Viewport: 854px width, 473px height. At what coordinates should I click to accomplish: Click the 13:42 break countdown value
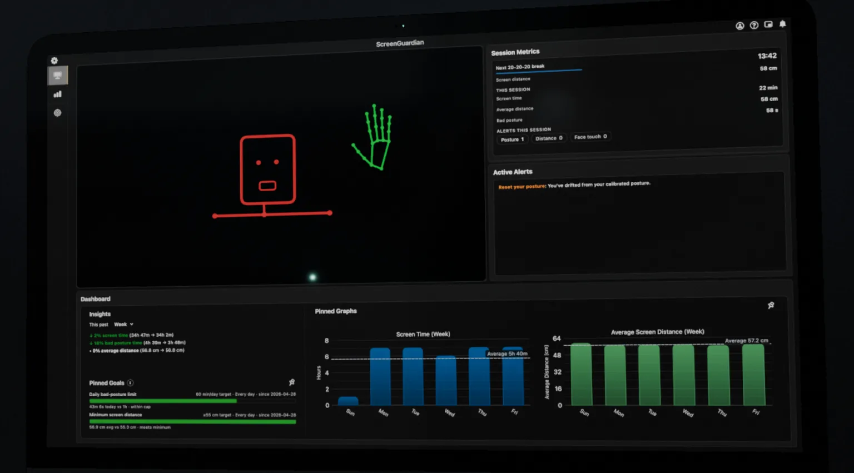point(767,56)
